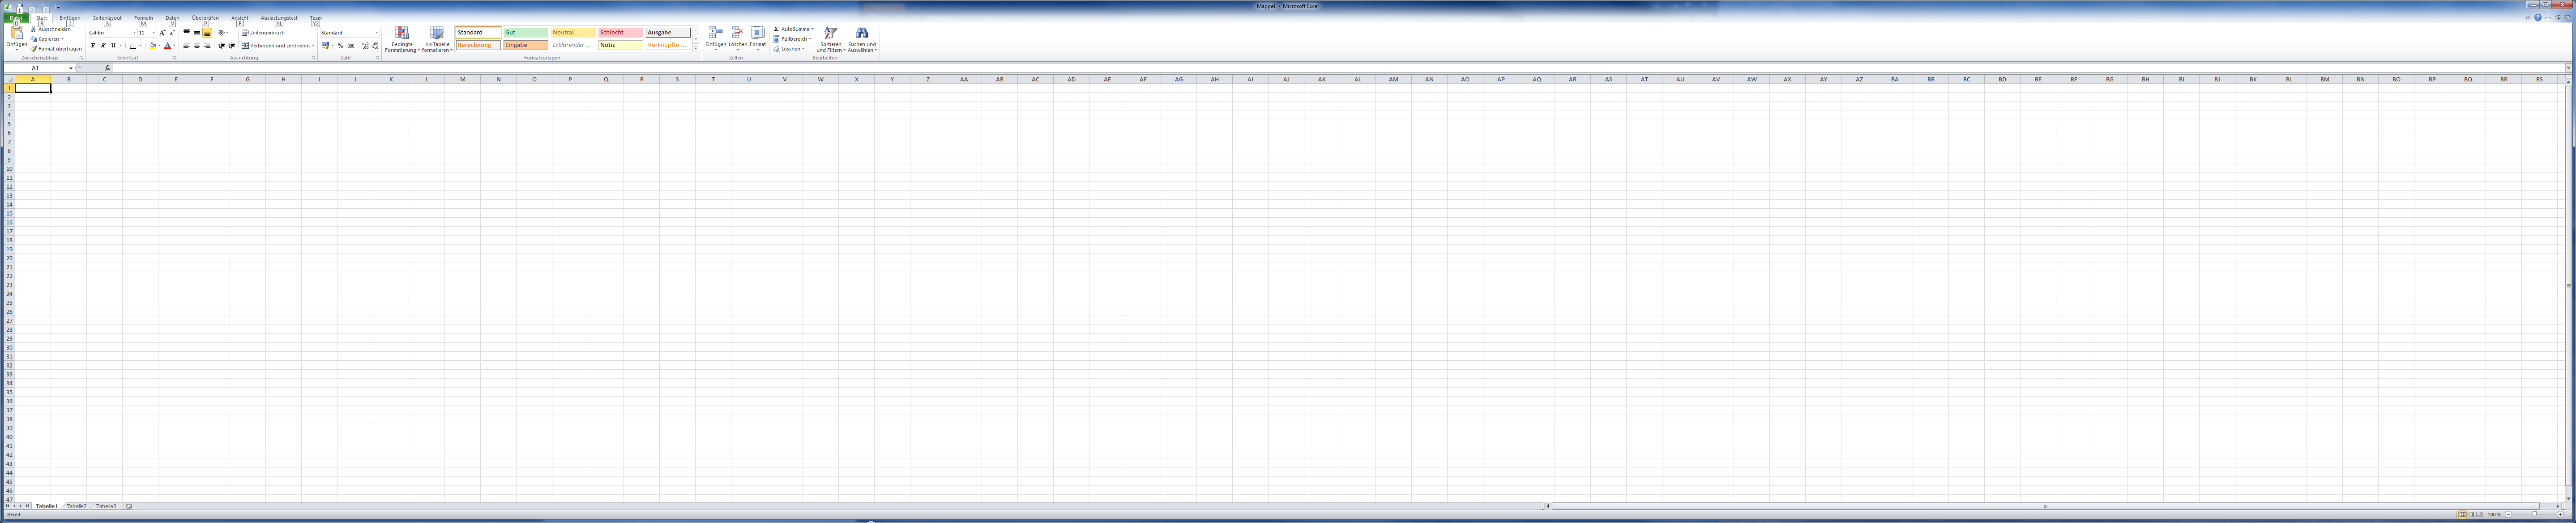
Task: Click red font color A
Action: point(167,46)
